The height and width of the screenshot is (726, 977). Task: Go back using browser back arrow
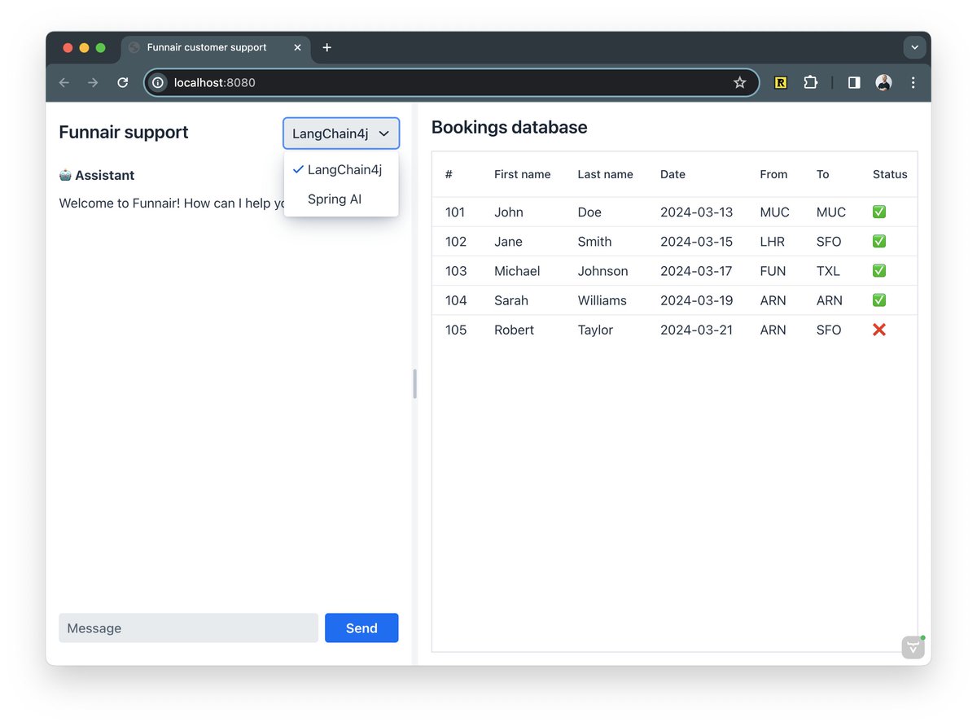(64, 82)
